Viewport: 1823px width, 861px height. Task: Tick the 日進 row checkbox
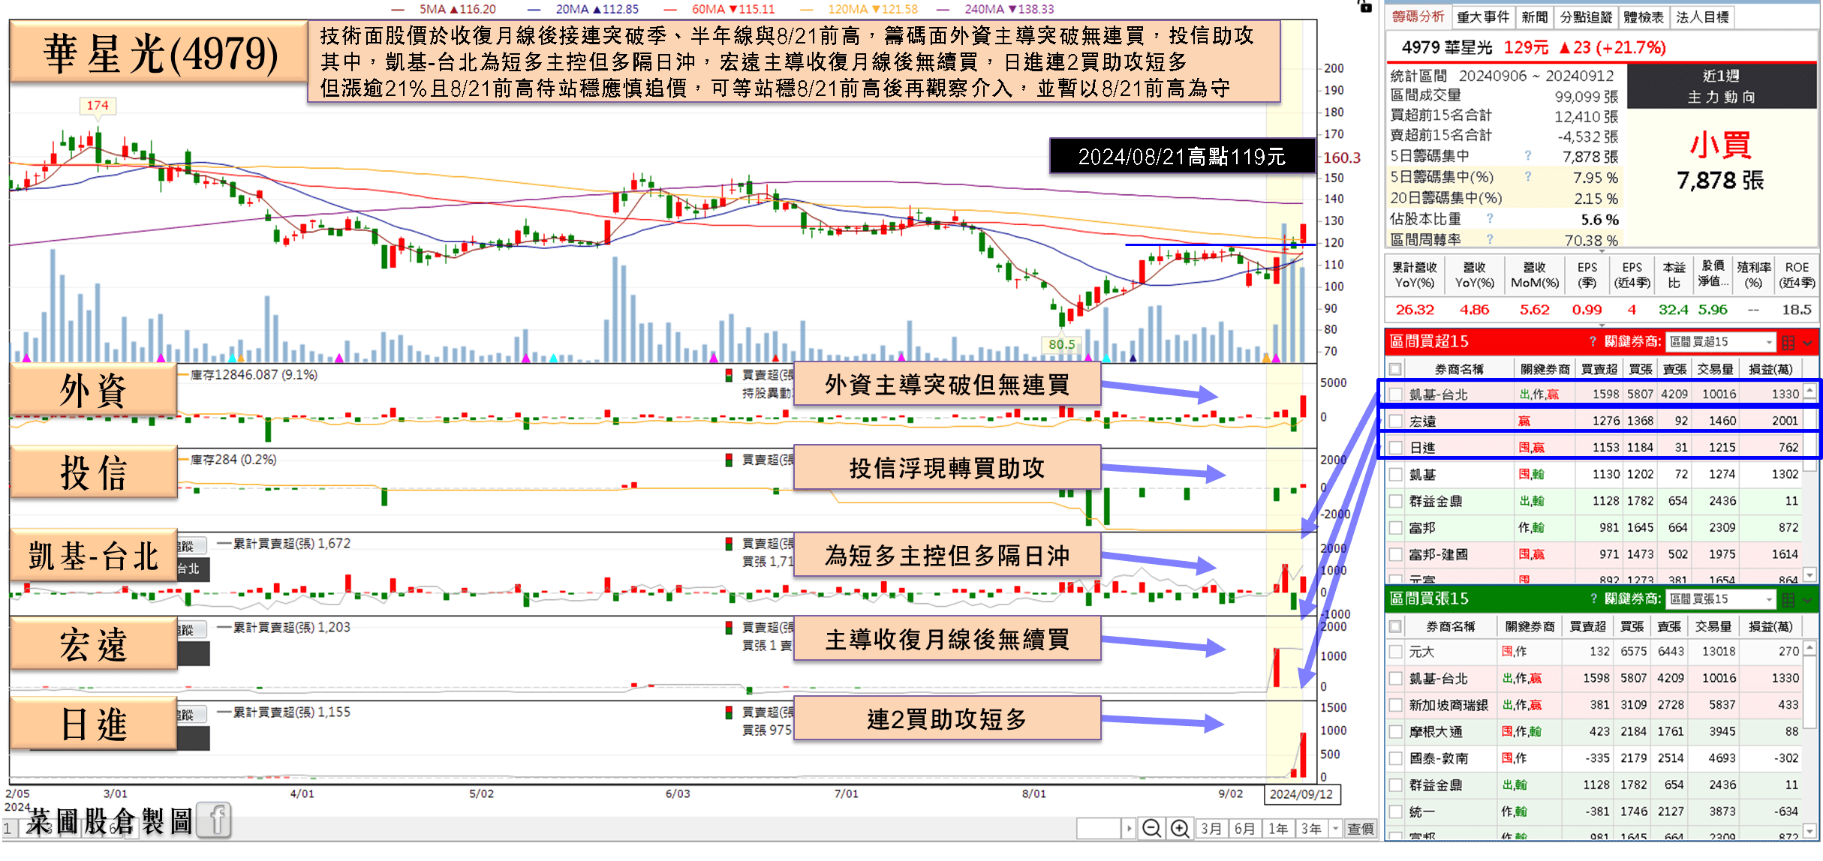pos(1395,448)
